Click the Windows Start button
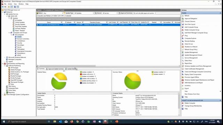Image resolution: width=223 pixels, height=125 pixels. (x=4, y=122)
